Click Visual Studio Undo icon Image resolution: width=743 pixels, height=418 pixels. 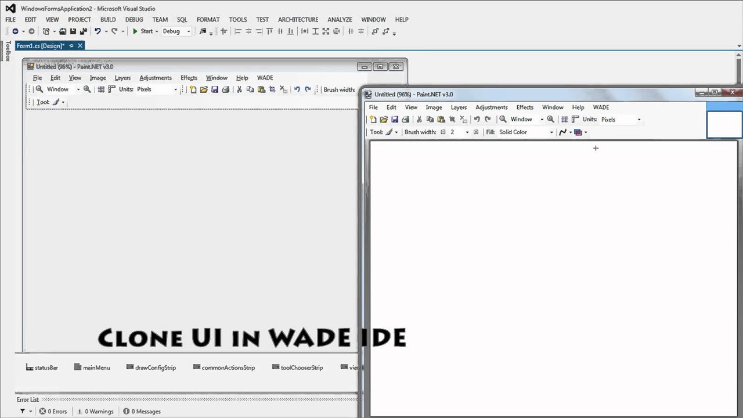click(x=98, y=31)
